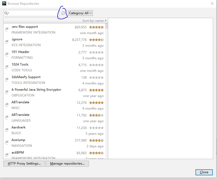Click the FORMATTING category label
Image resolution: width=217 pixels, height=179 pixels.
pos(22,58)
